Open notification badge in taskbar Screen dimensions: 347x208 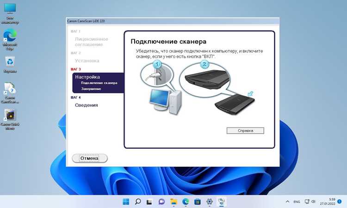point(340,202)
